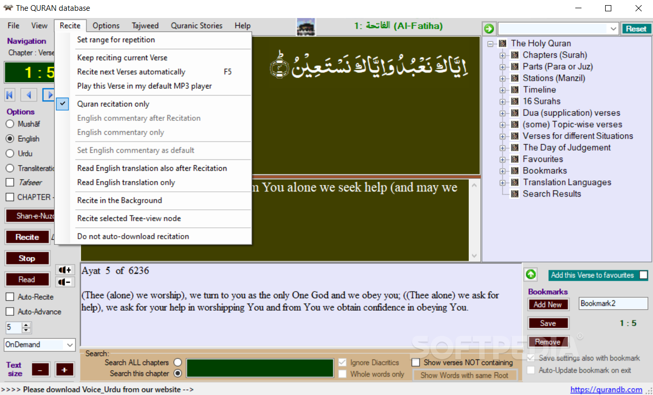
Task: Increase text size with plus button
Action: click(64, 369)
